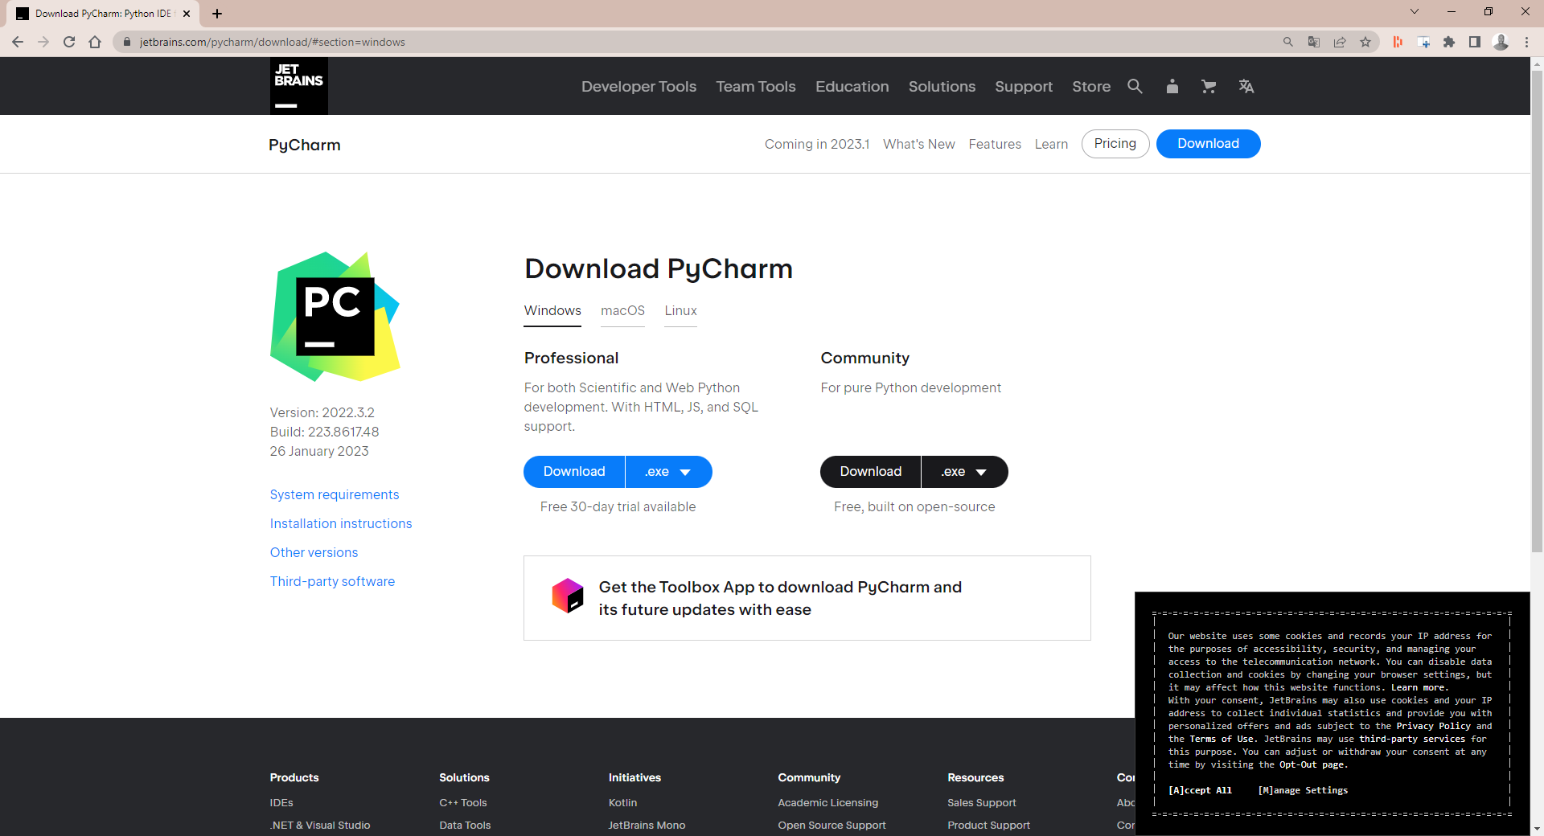The height and width of the screenshot is (836, 1544).
Task: Open the Chrome profile avatar
Action: point(1501,42)
